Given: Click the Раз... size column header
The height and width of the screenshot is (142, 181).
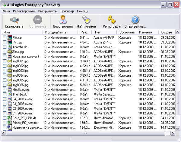Looking at the screenshot, I should tap(84, 32).
